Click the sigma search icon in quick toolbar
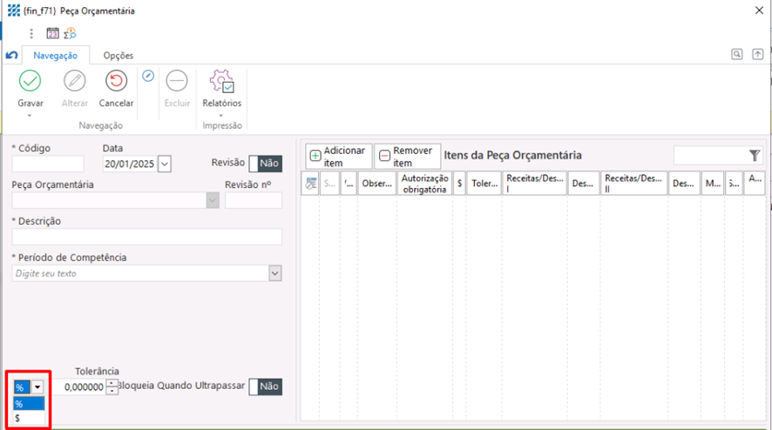The width and height of the screenshot is (772, 430). click(x=70, y=34)
